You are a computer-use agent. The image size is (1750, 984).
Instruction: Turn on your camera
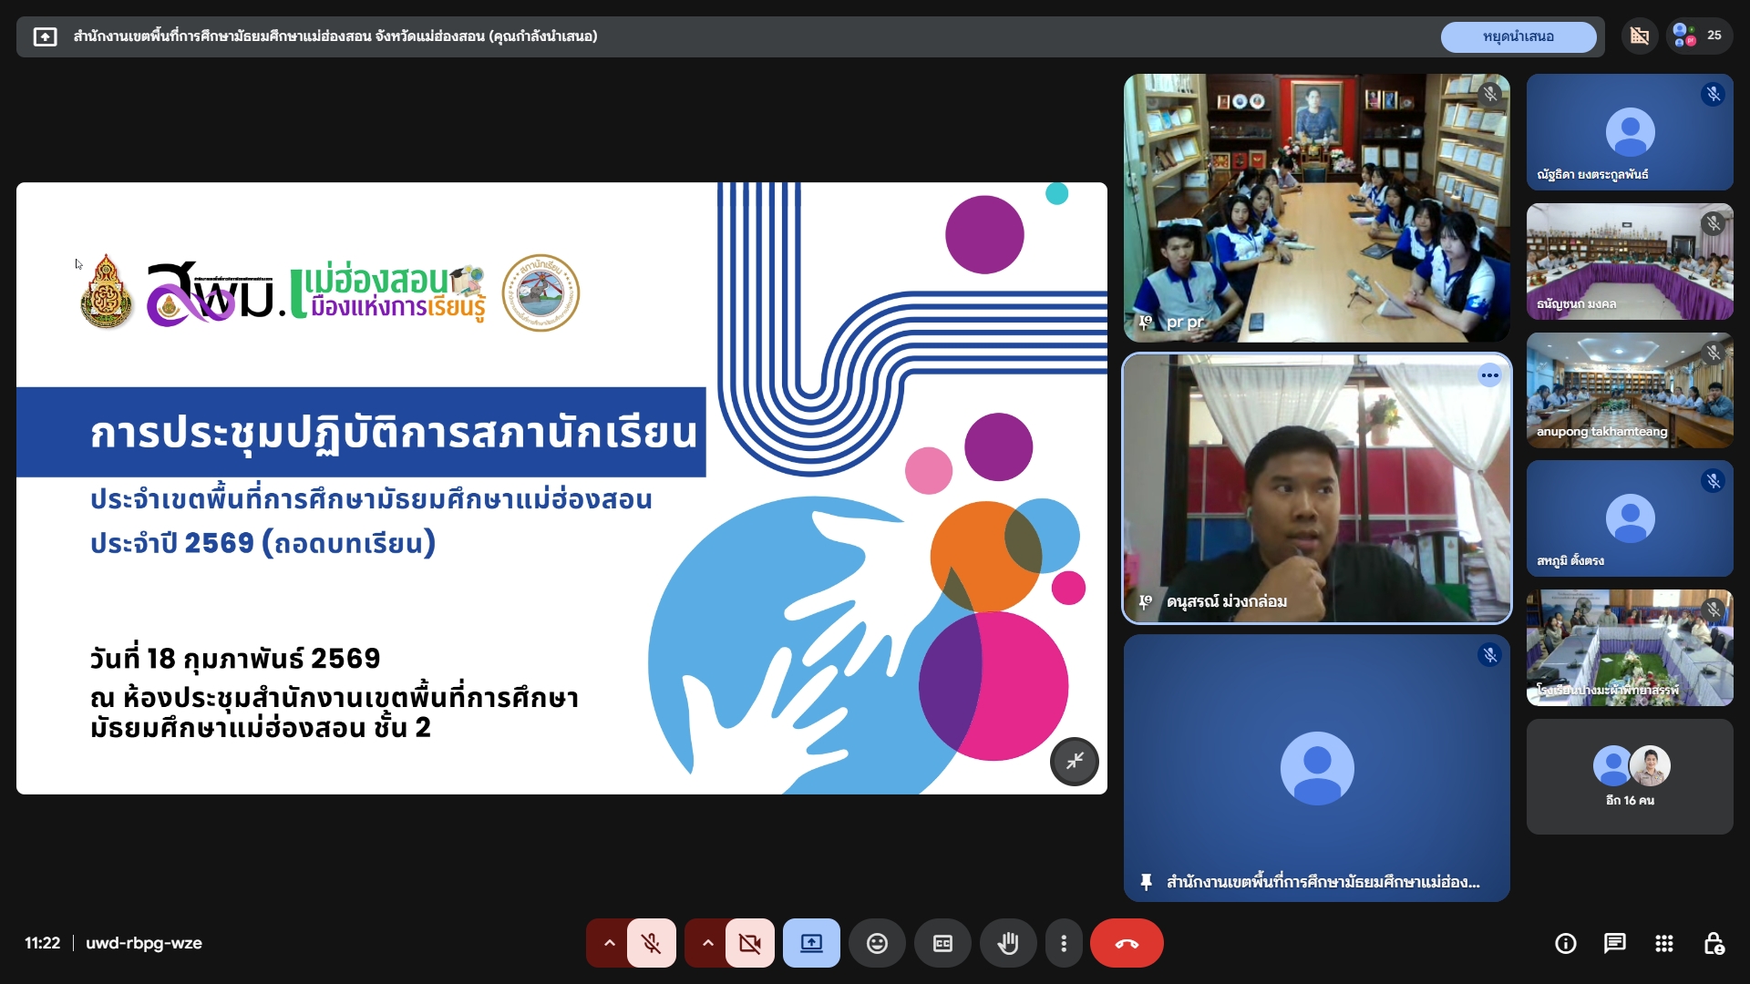point(748,943)
